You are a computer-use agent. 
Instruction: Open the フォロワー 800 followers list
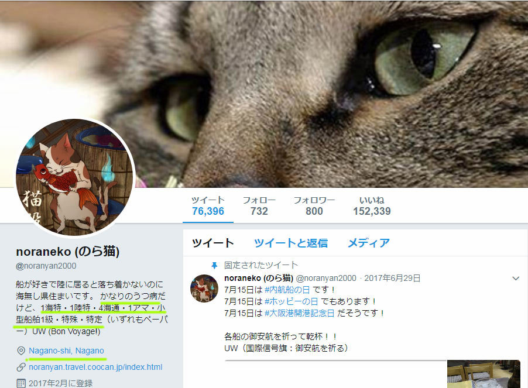tap(314, 206)
